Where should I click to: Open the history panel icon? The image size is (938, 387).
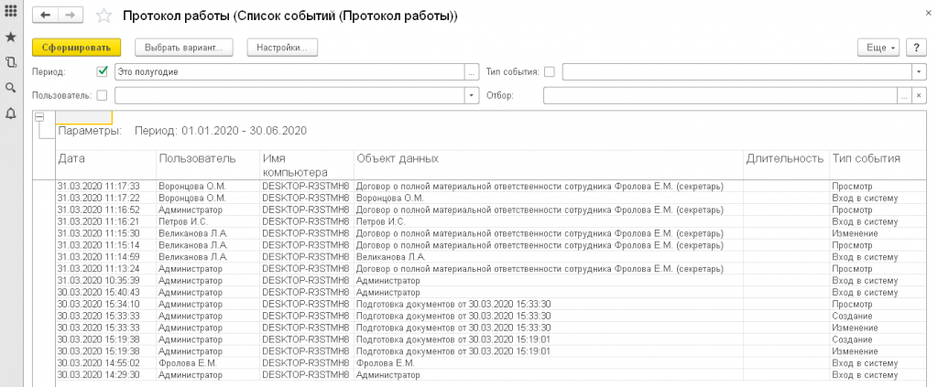pos(10,62)
